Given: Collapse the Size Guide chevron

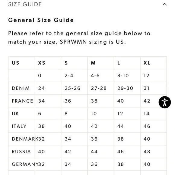Looking at the screenshot, I should click(165, 4).
